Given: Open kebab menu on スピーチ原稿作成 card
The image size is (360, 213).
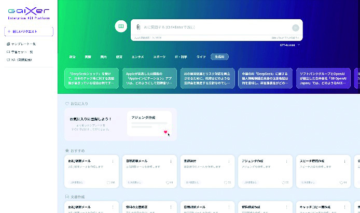Looking at the screenshot, I should 344,161.
